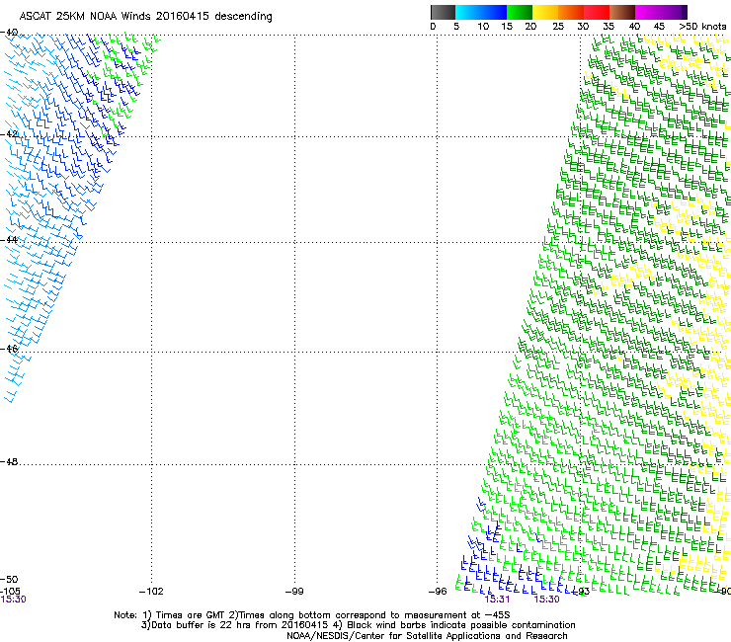Viewport: 731px width, 642px height.
Task: Click the '-105' longitude axis label
Action: tap(10, 592)
